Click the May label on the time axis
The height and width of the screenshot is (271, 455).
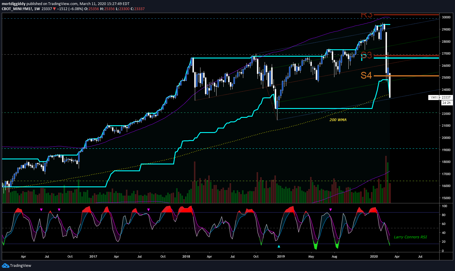point(311,256)
